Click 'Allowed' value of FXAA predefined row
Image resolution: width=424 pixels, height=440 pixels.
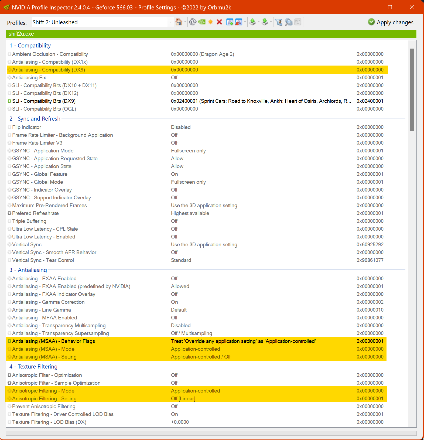click(180, 286)
